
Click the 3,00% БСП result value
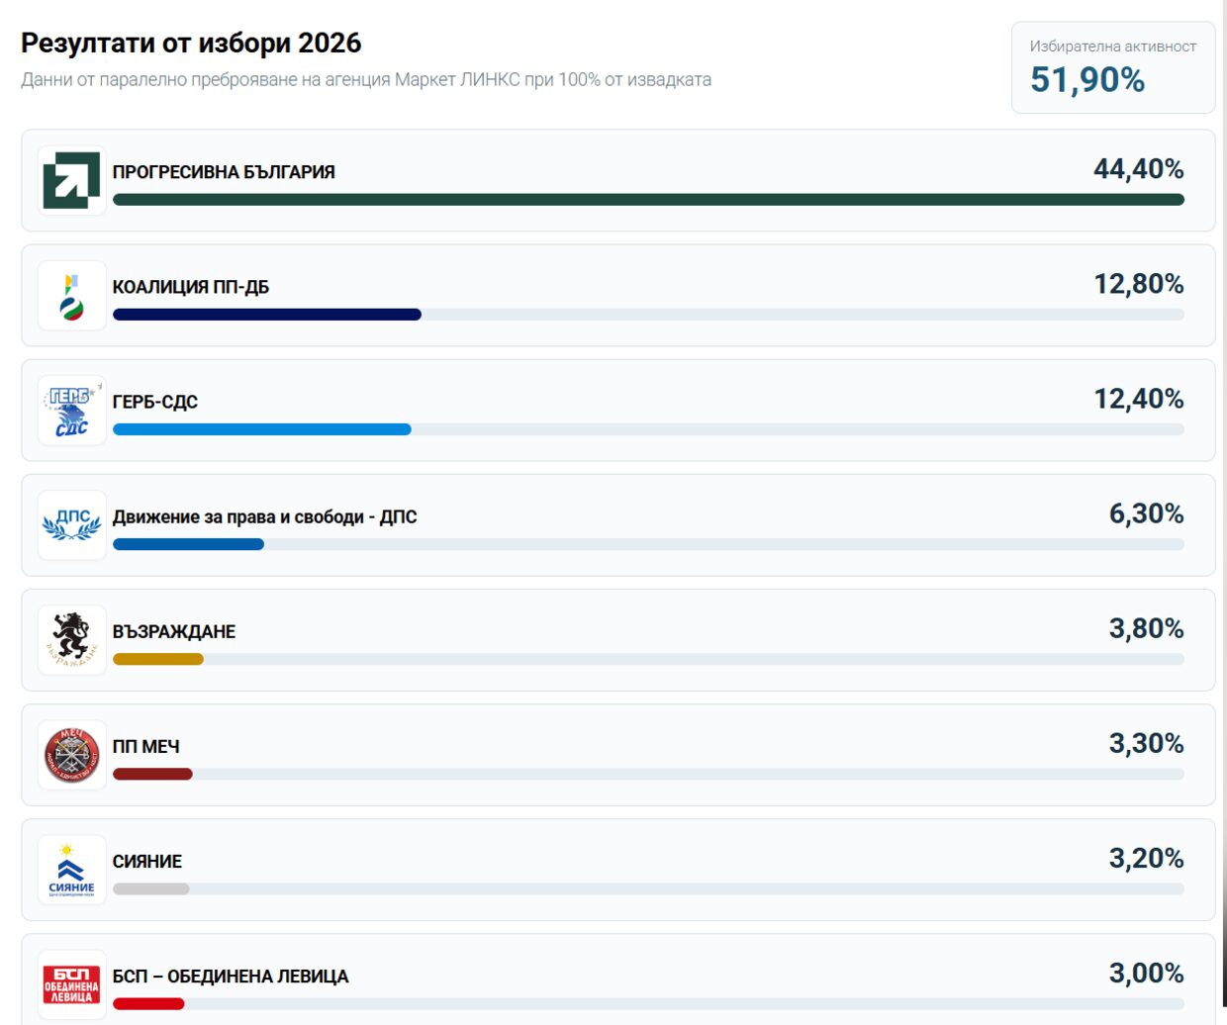click(1146, 974)
